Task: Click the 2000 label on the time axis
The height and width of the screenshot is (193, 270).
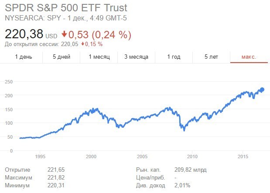Action: pos(91,156)
